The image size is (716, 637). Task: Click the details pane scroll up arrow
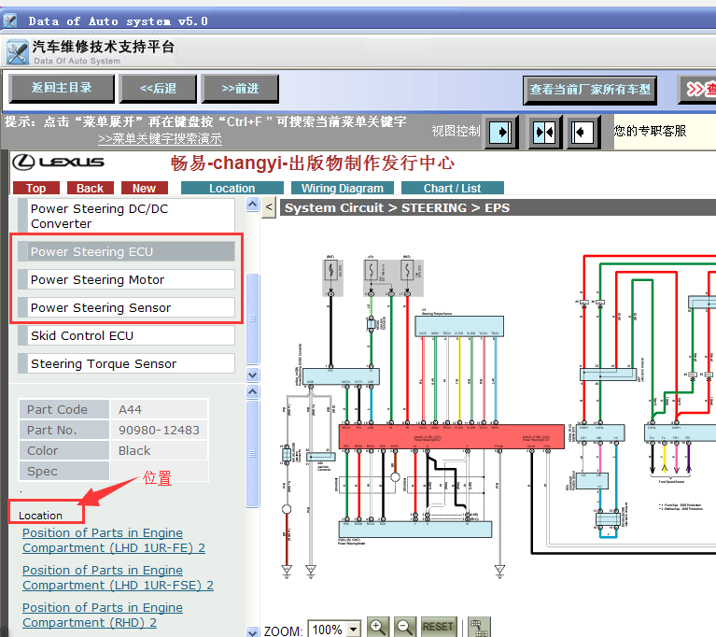coord(253,391)
